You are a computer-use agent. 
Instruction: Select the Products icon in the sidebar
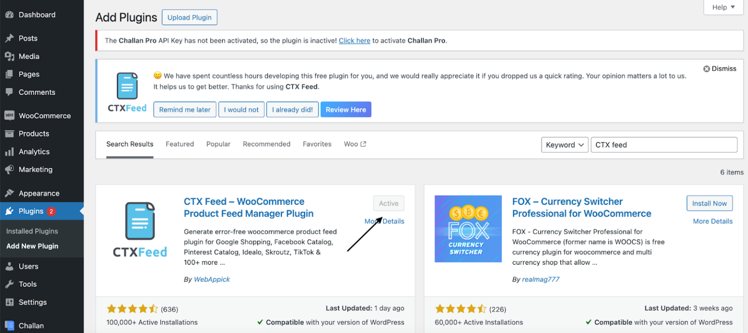[x=10, y=133]
